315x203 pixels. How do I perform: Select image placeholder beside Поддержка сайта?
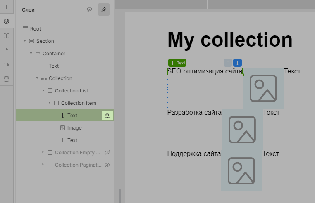click(241, 171)
